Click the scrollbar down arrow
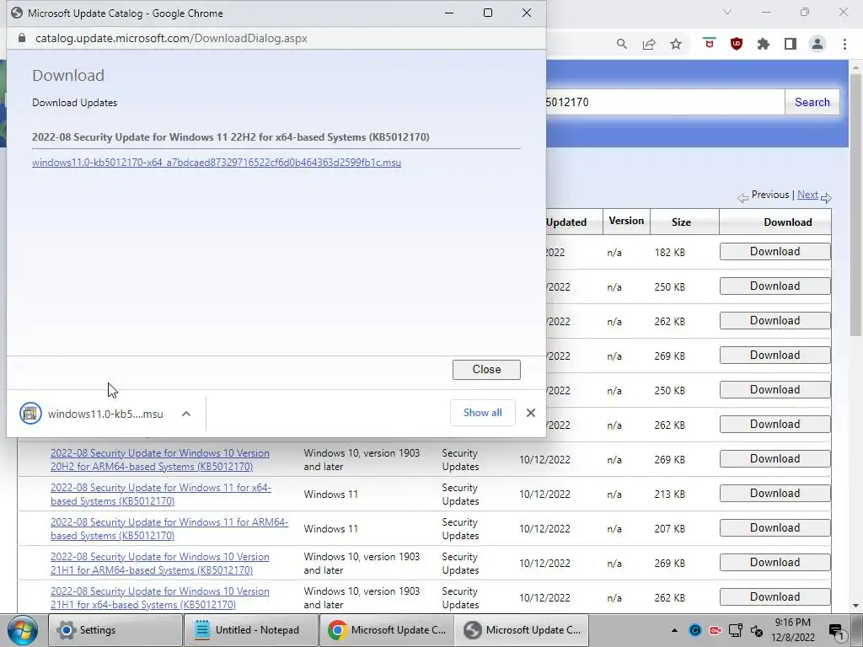 (x=856, y=606)
